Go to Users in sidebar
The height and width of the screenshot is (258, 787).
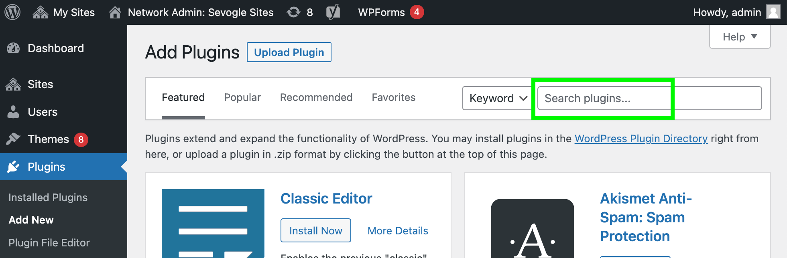tap(42, 112)
